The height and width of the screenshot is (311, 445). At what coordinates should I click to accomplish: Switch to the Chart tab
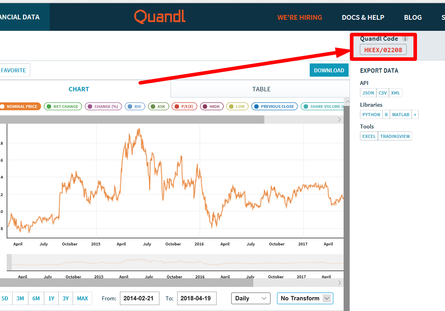(x=79, y=89)
